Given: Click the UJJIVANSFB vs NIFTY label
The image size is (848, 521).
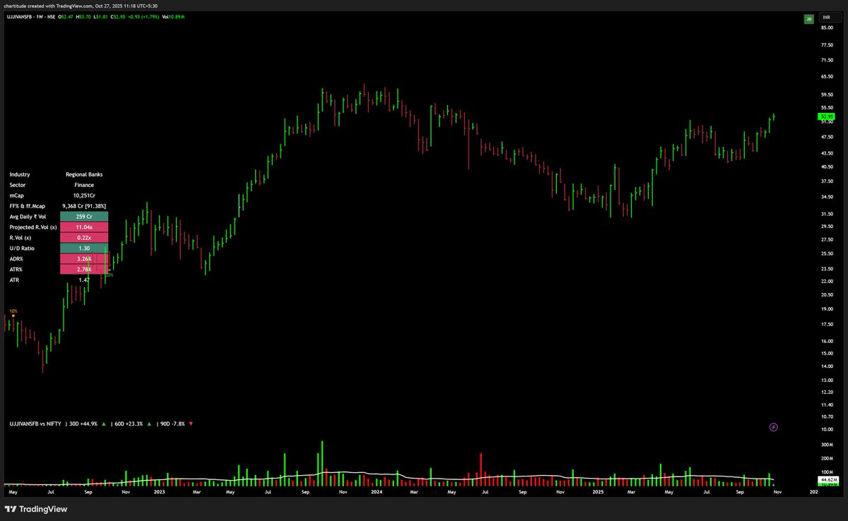Looking at the screenshot, I should click(x=35, y=424).
